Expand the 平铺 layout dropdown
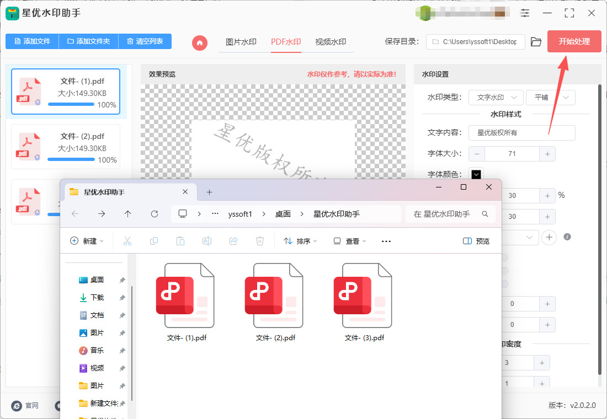 coord(550,98)
